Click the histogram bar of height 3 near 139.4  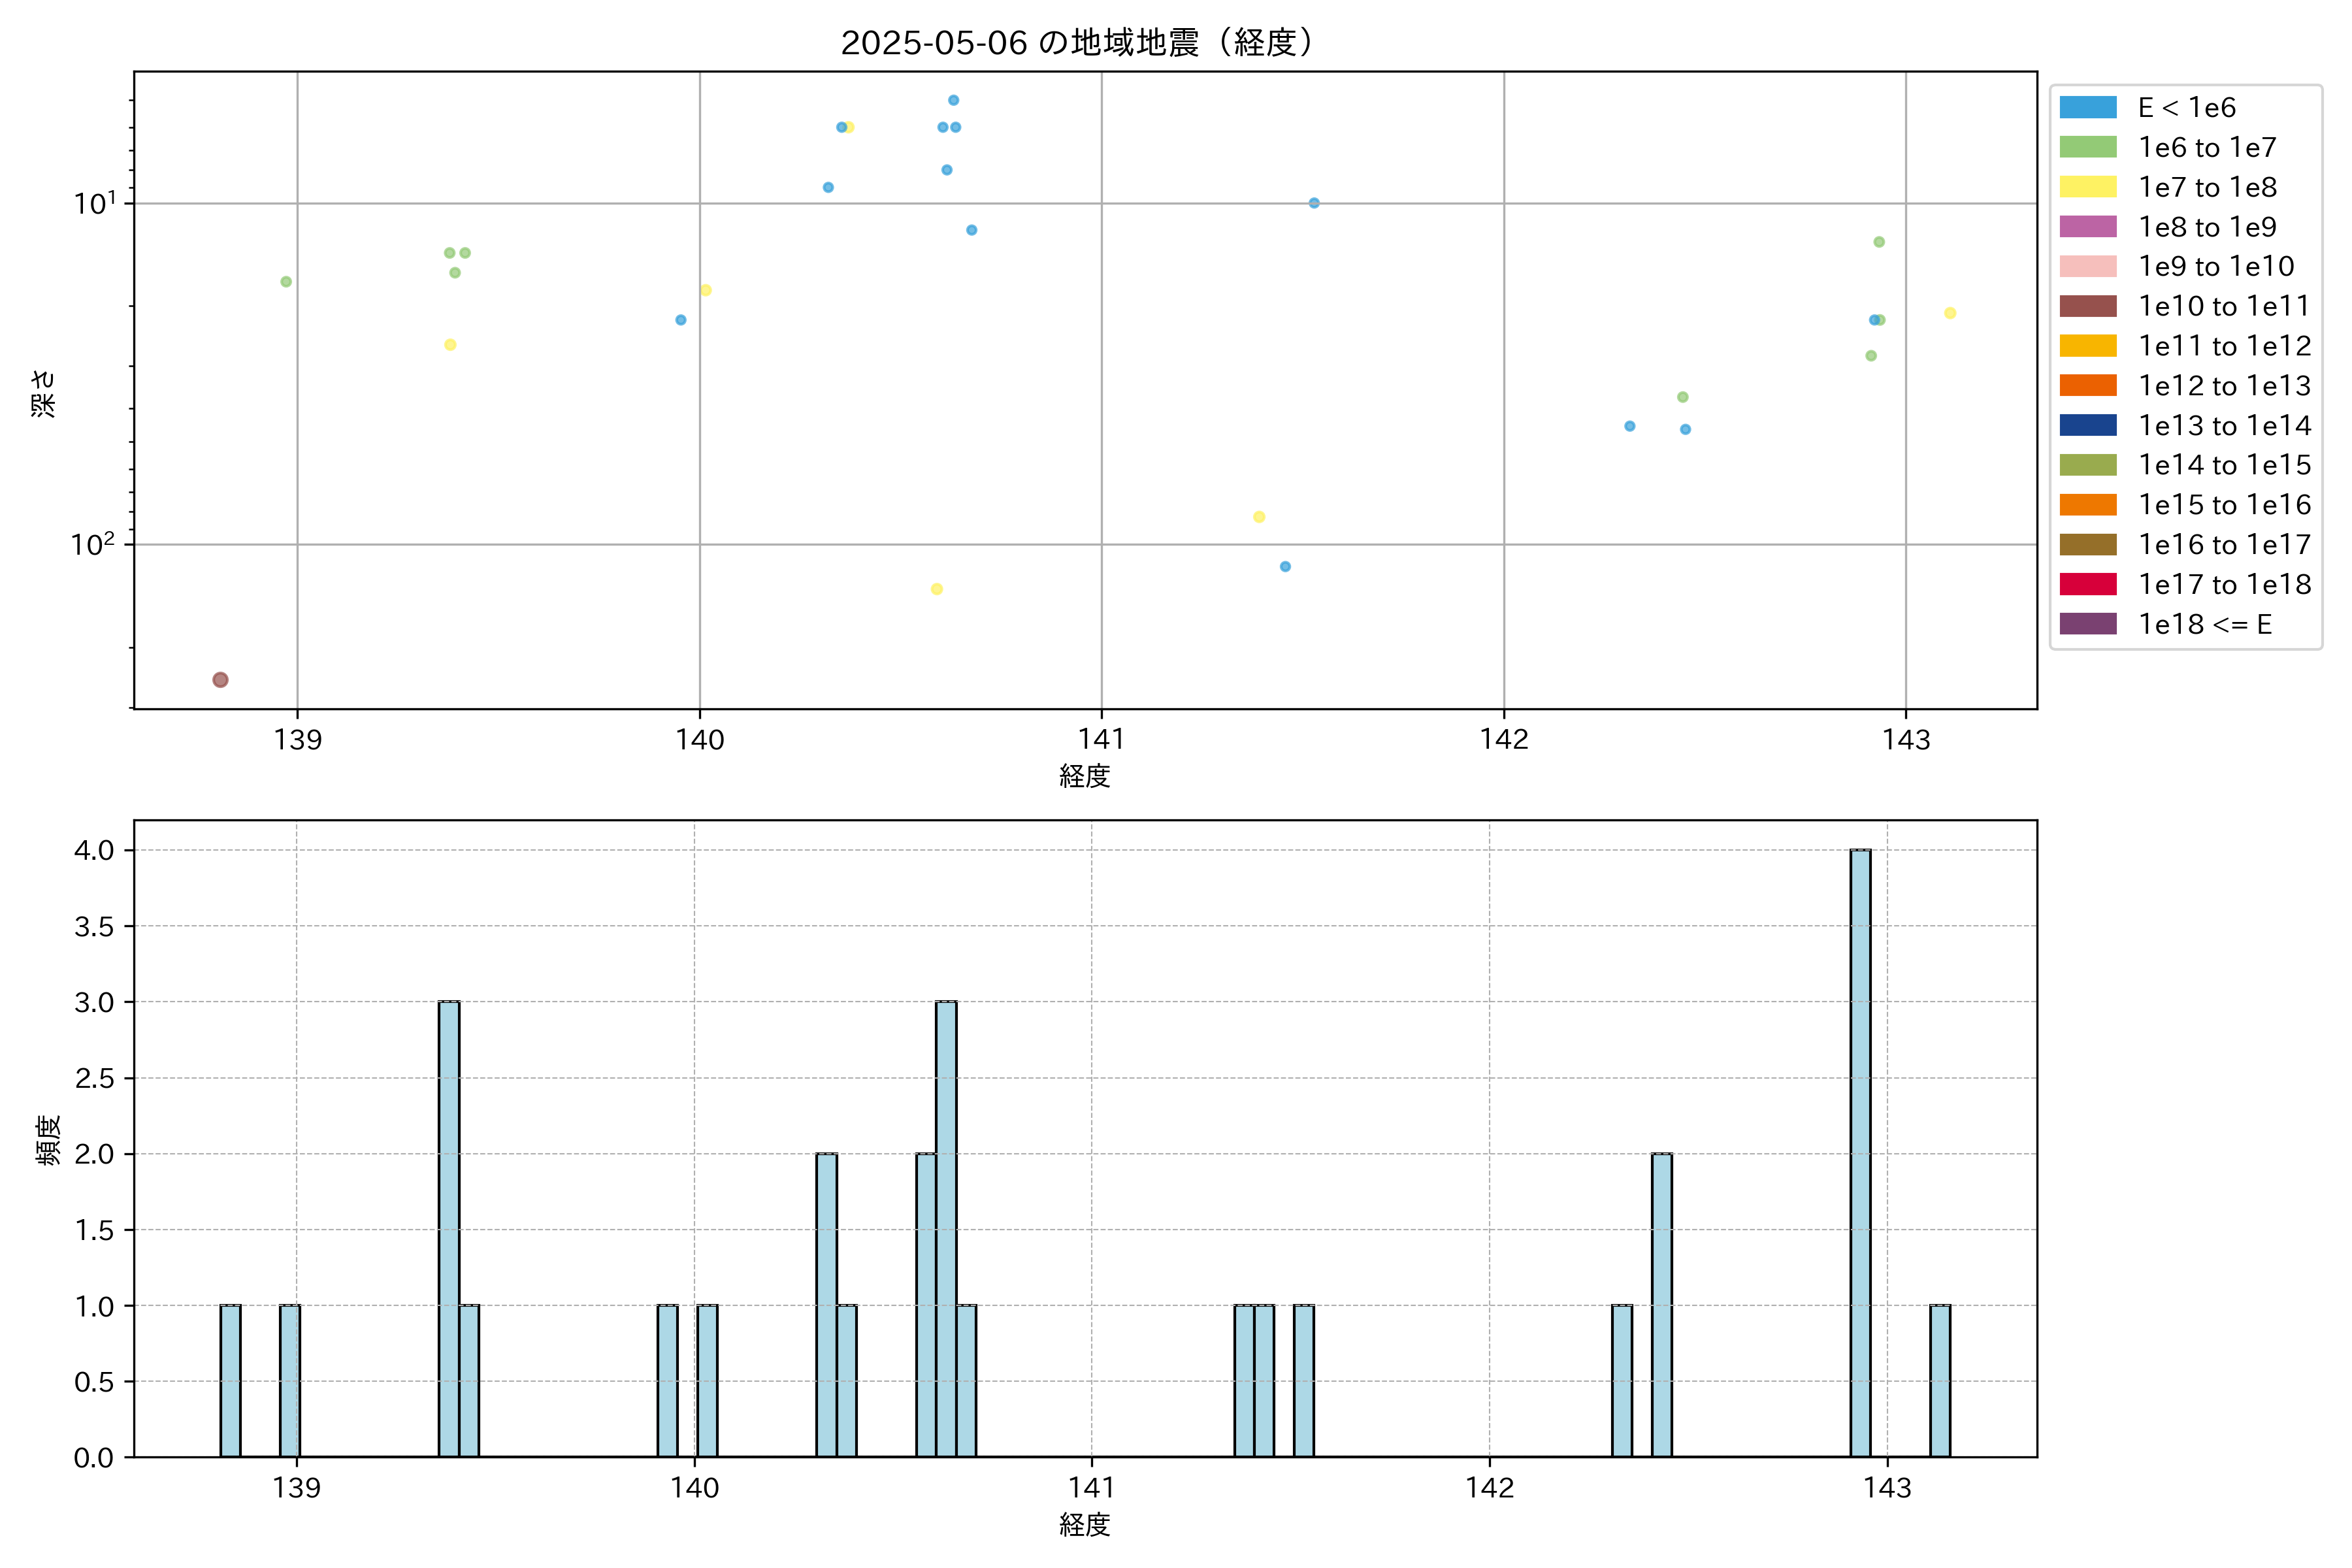(449, 1228)
